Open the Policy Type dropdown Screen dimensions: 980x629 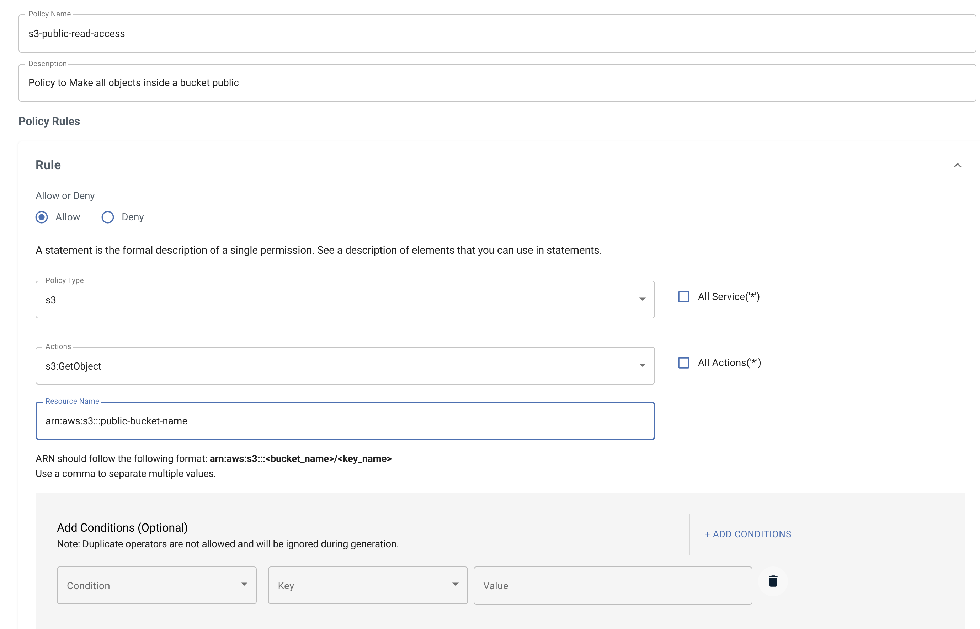tap(345, 300)
